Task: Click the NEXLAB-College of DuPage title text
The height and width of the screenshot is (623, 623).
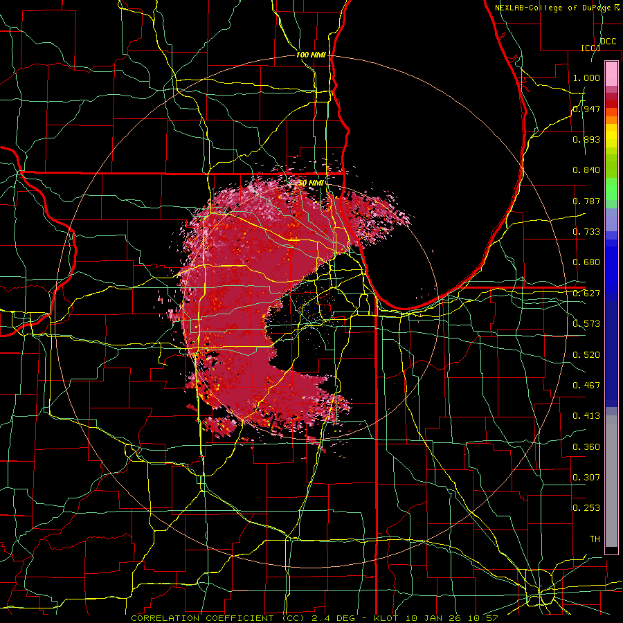Action: click(x=553, y=8)
